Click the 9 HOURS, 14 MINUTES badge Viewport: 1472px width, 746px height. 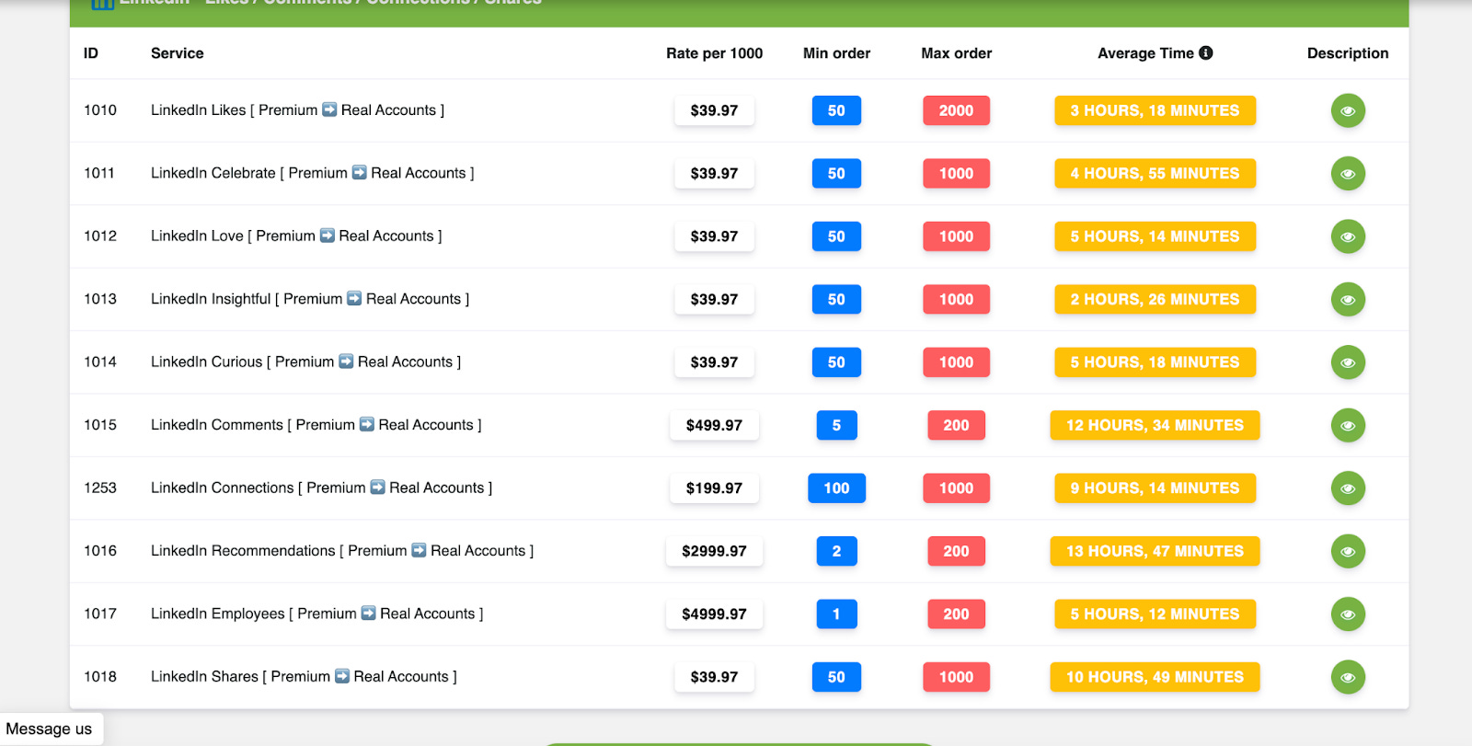tap(1155, 488)
